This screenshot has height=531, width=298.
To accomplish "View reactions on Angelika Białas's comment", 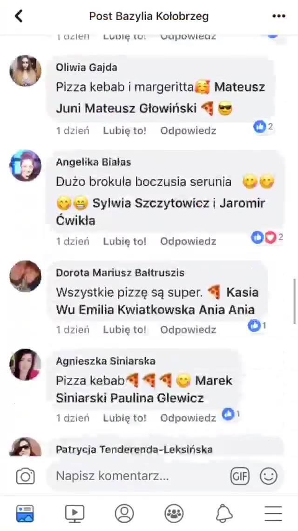I will pyautogui.click(x=267, y=238).
